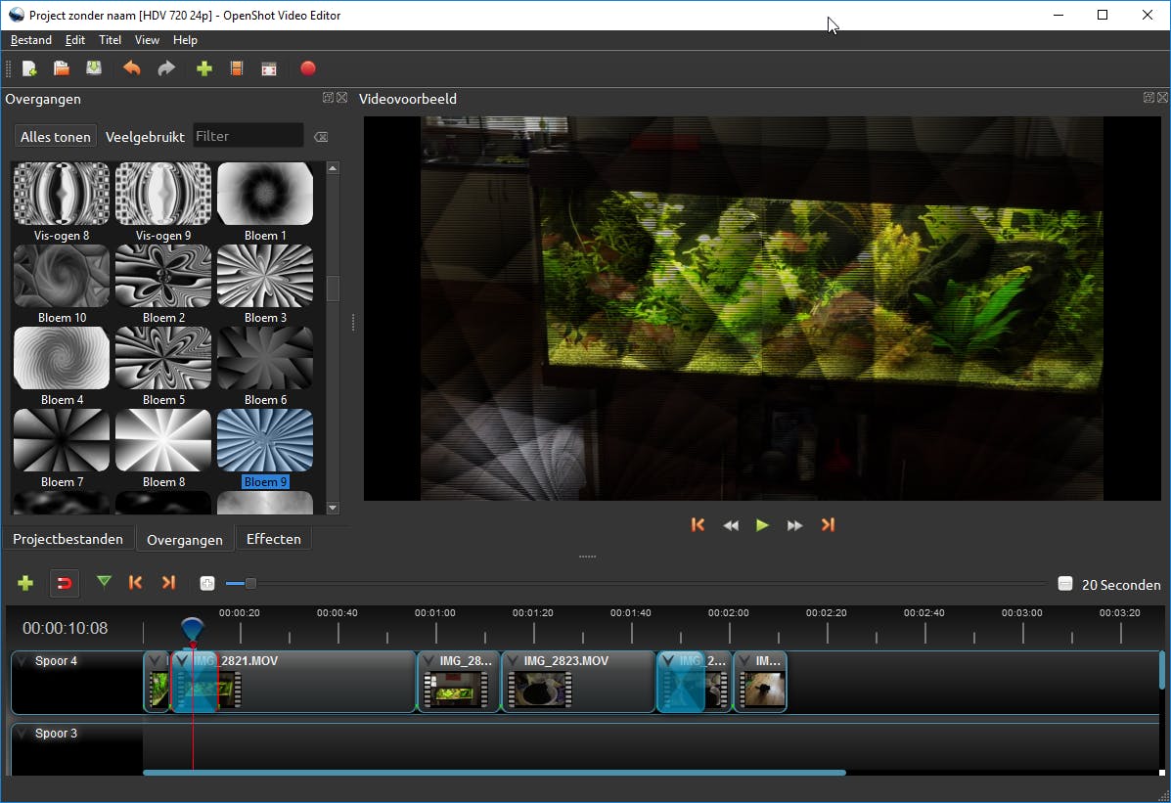Add a track to the timeline
1171x803 pixels.
25,583
